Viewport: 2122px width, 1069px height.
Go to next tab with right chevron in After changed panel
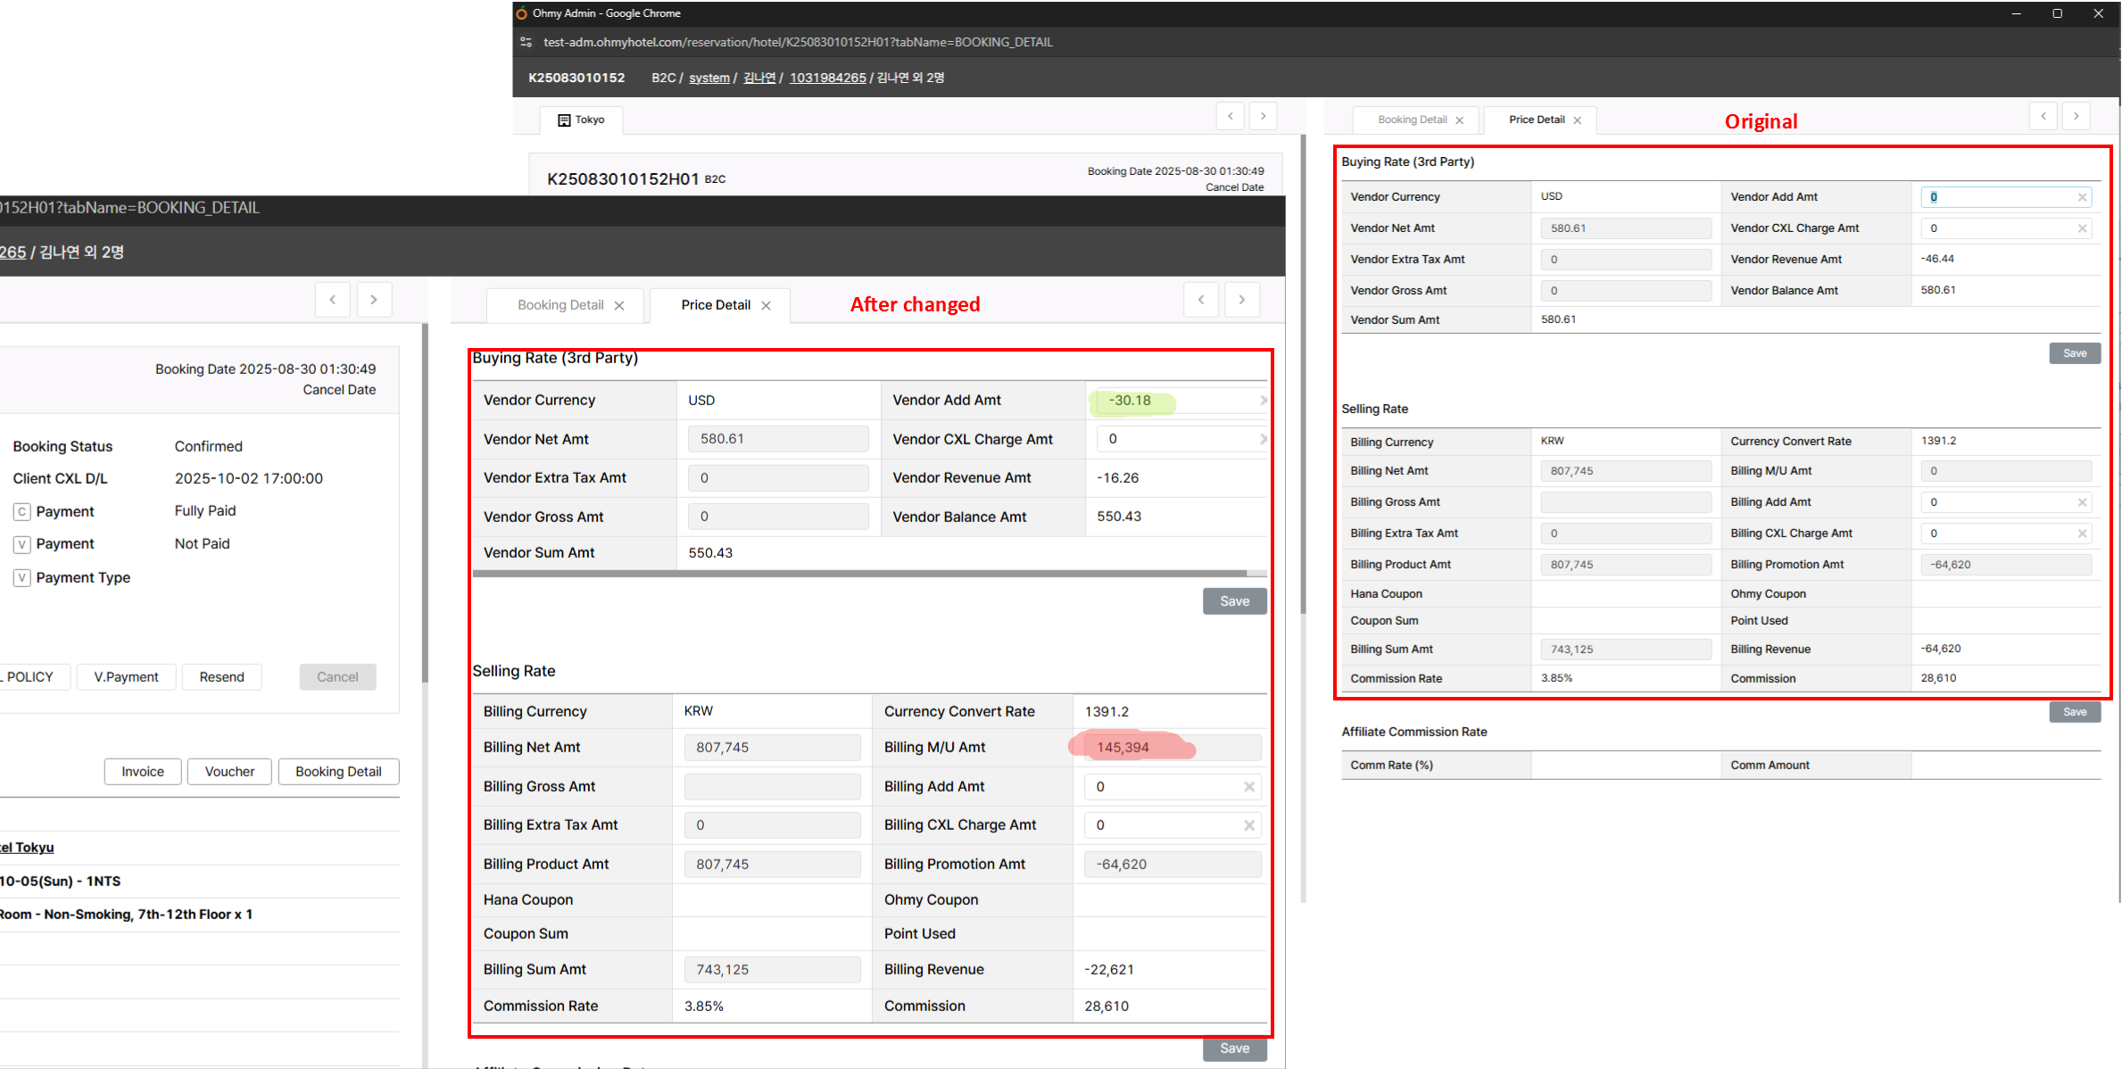(x=1241, y=300)
